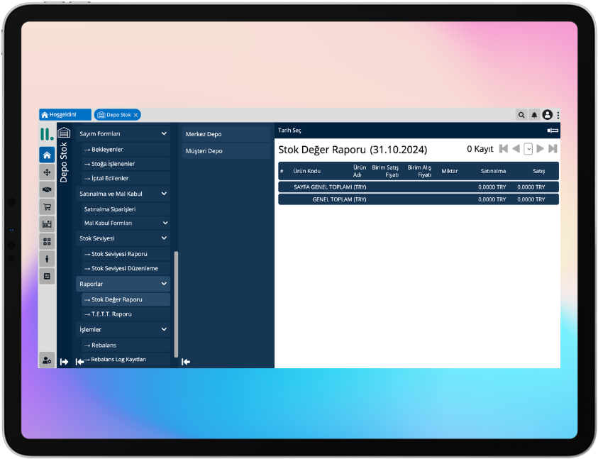Open the notifications bell
The height and width of the screenshot is (459, 598).
[534, 115]
